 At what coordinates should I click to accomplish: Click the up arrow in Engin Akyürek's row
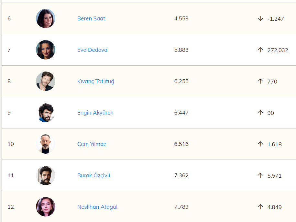(260, 113)
